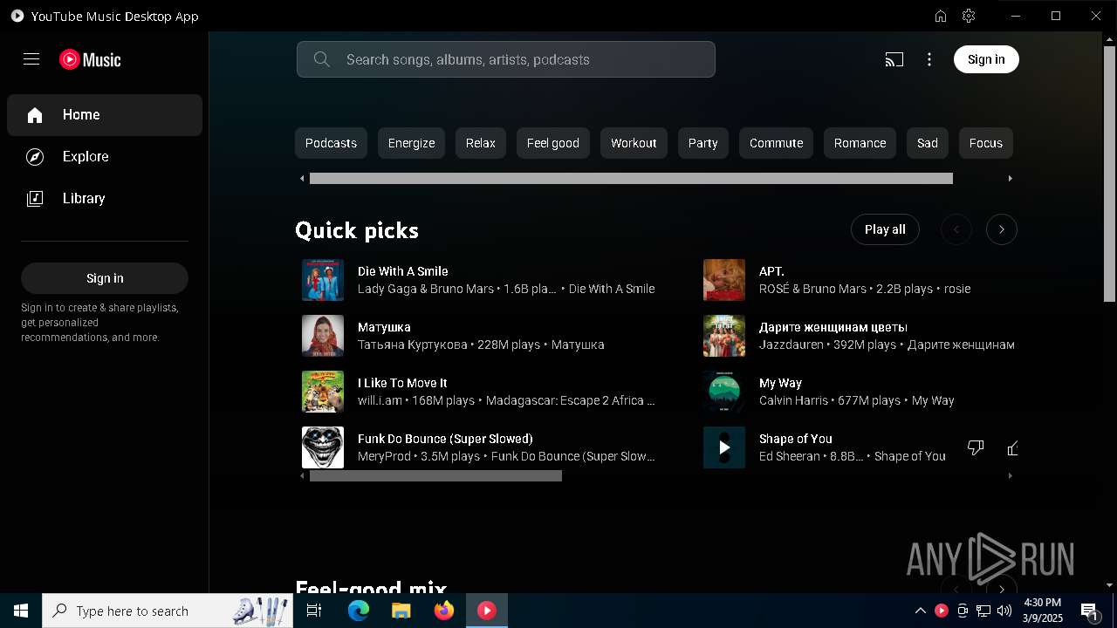Open the Ed Sheeran artist link
1117x628 pixels.
click(790, 456)
